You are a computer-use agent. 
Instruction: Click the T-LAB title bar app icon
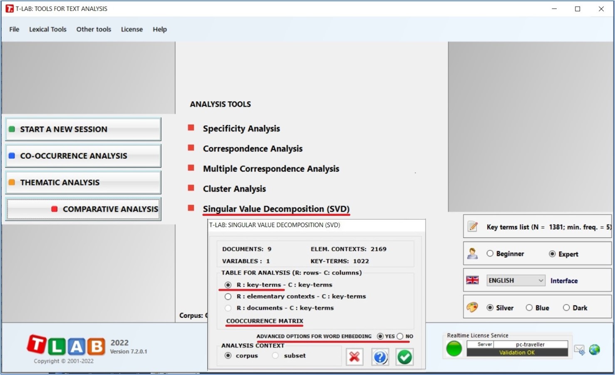click(9, 9)
